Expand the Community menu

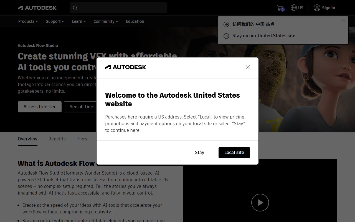pos(106,21)
